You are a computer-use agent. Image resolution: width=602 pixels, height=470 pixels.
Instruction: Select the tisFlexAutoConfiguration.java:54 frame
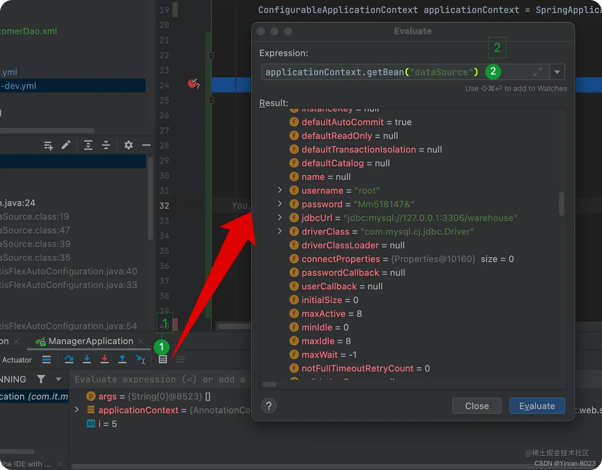click(x=68, y=326)
